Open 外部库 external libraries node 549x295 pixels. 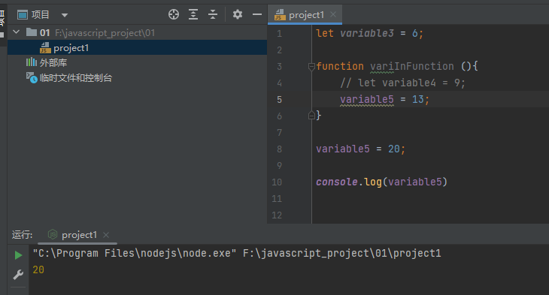pos(53,63)
